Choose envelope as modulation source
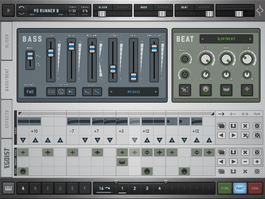Screen dimensions: 265x199 pyautogui.click(x=87, y=92)
